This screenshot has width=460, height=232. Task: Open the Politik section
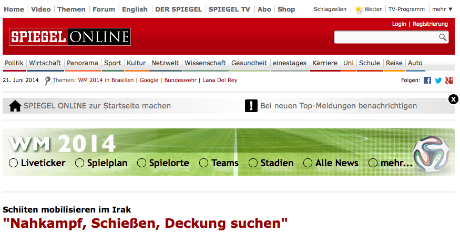click(14, 63)
